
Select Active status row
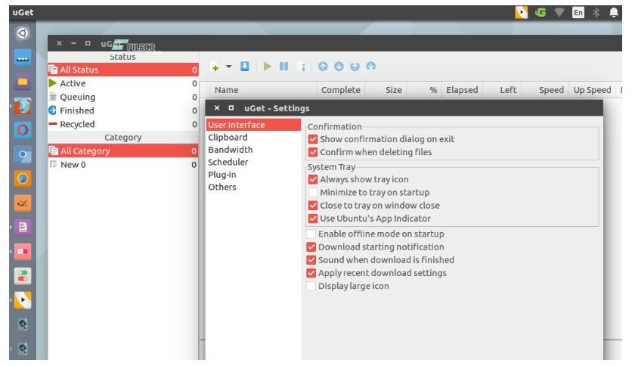pos(123,83)
